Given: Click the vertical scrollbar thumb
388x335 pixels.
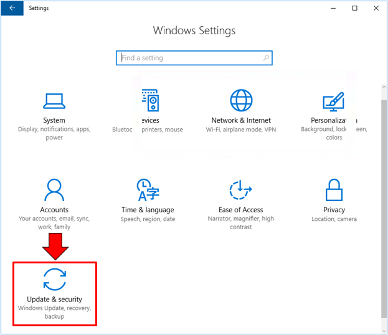Looking at the screenshot, I should (x=384, y=209).
